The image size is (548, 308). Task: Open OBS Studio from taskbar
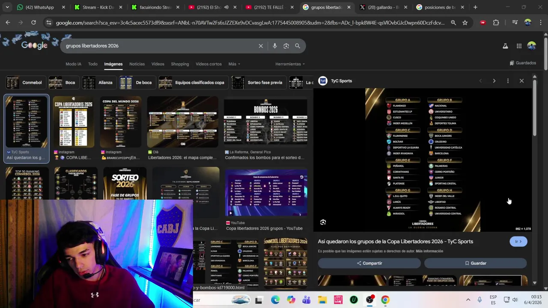pos(369,300)
